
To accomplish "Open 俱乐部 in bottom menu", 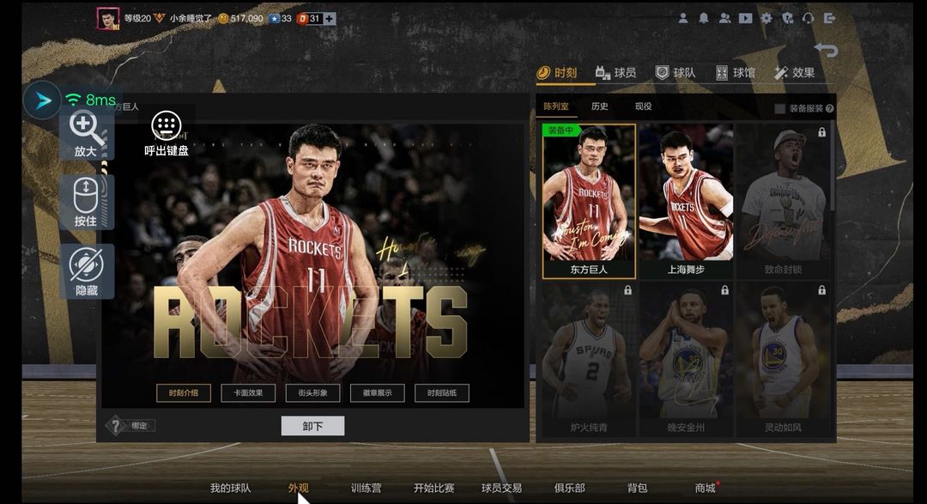I will tap(569, 488).
